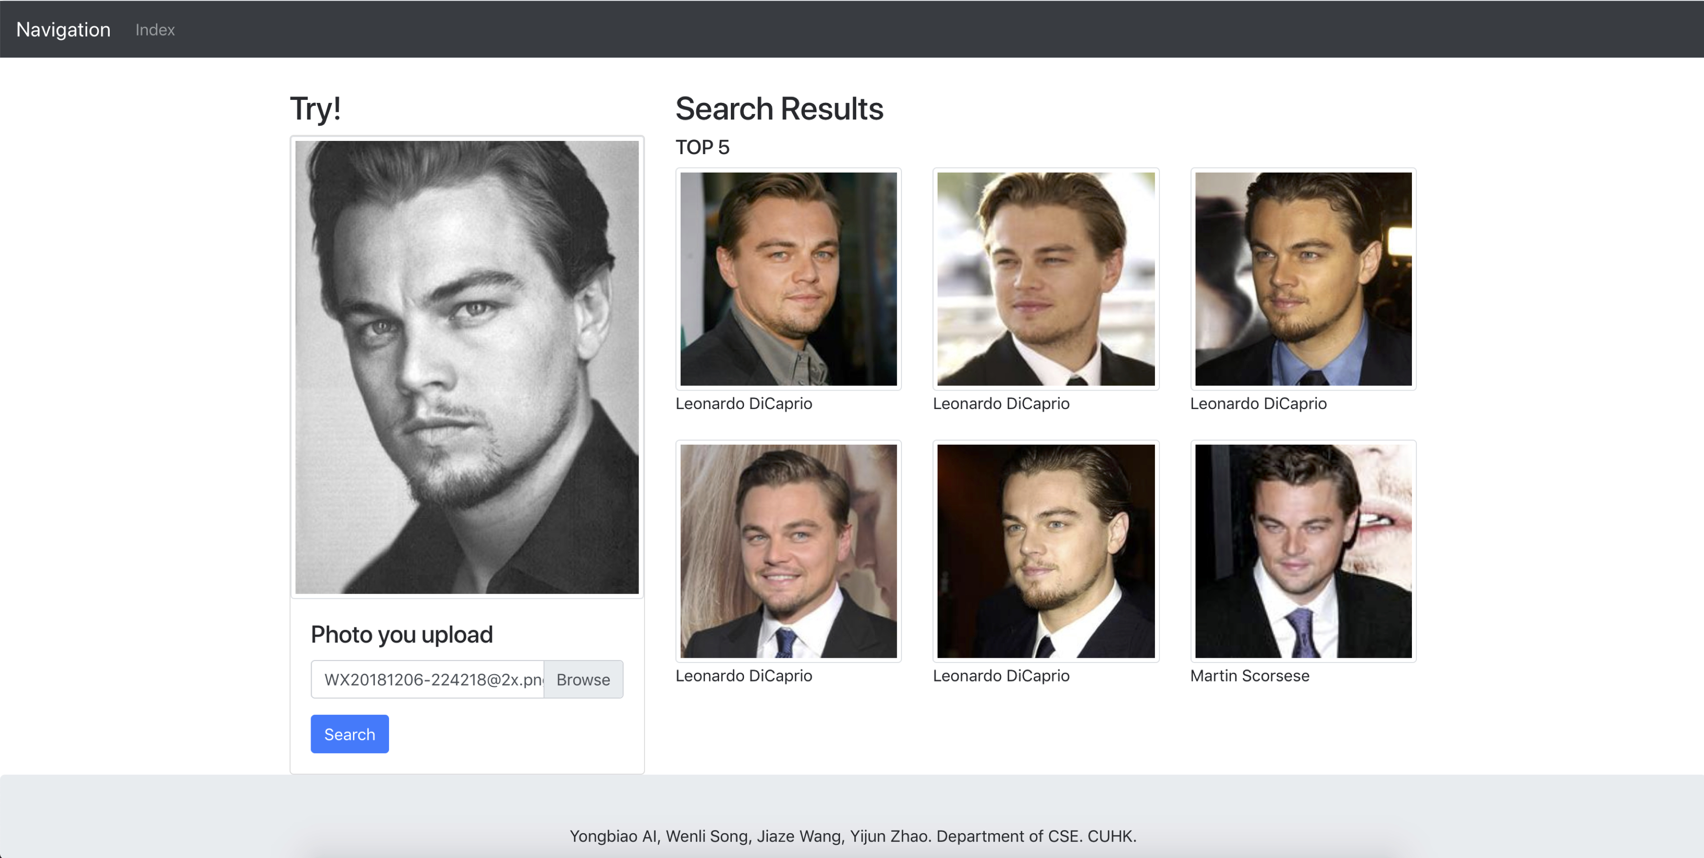1704x858 pixels.
Task: Click the footer credits text mentioning CUHK
Action: (852, 836)
